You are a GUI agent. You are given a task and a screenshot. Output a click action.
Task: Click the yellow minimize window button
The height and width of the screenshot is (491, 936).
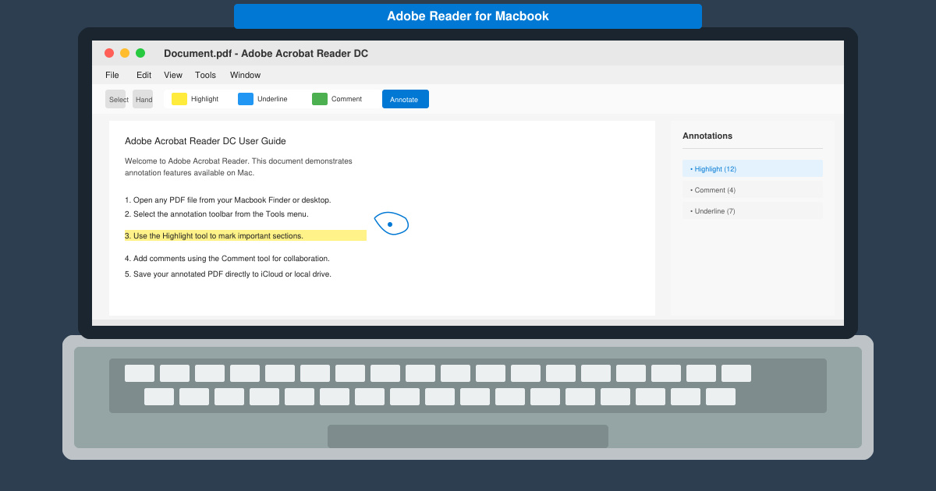coord(125,53)
